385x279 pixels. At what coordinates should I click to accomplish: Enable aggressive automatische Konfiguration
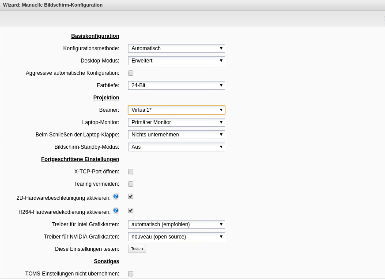tap(131, 73)
